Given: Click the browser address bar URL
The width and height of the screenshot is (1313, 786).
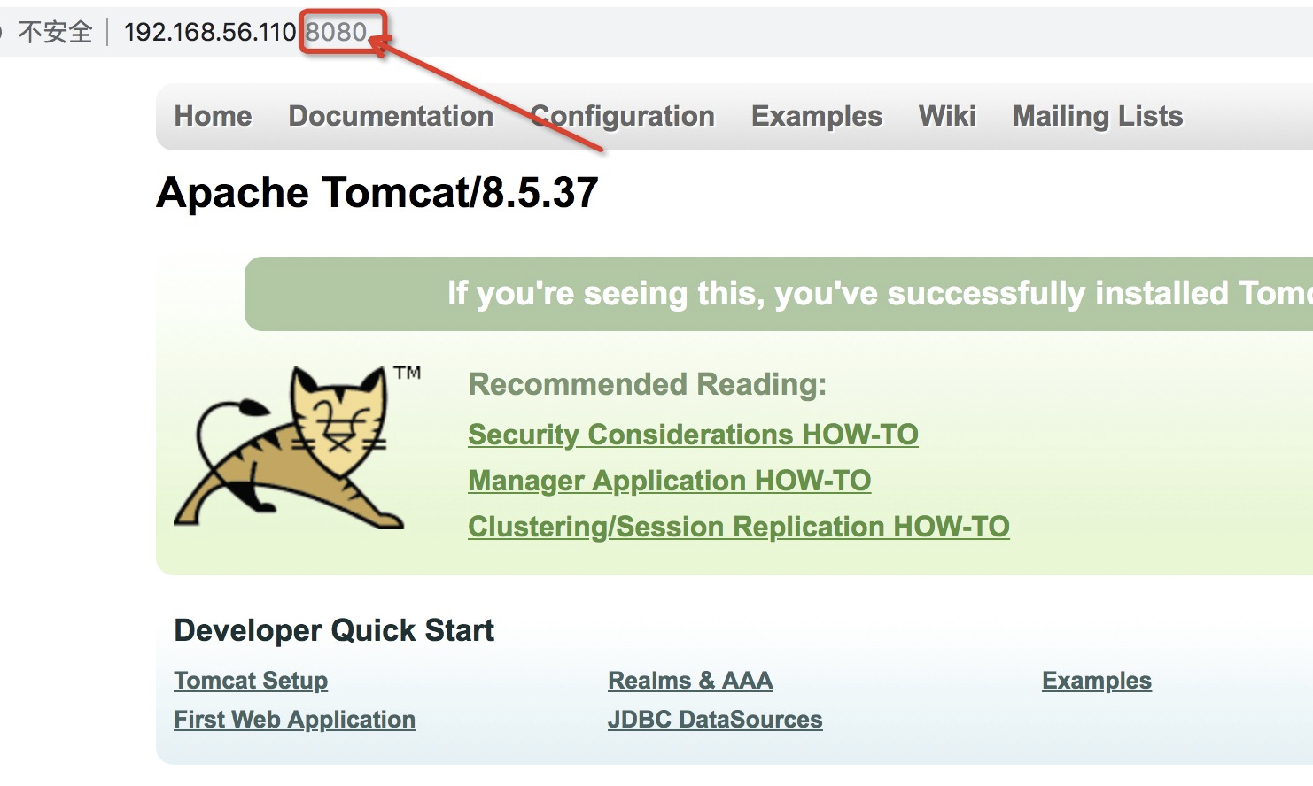Looking at the screenshot, I should (x=245, y=32).
